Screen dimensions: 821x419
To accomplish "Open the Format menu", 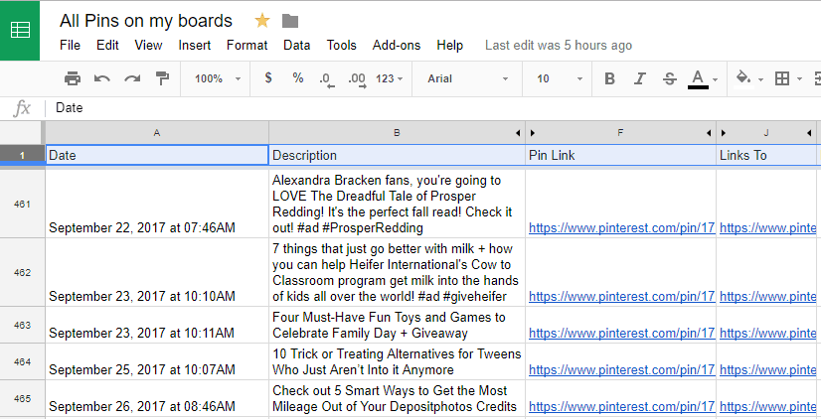I will click(x=247, y=45).
